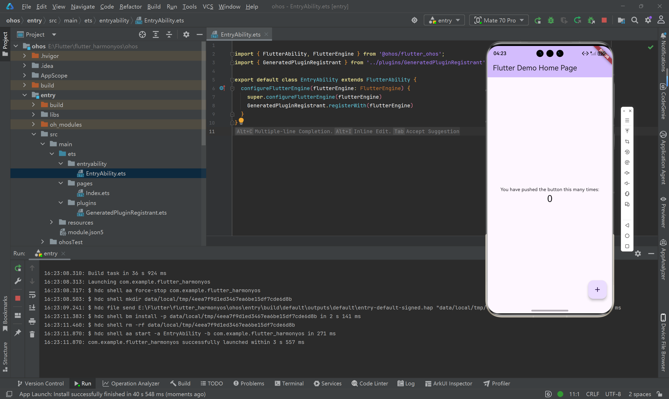Click the green Run entry icon in toolbar
This screenshot has width=669, height=399.
[538, 20]
